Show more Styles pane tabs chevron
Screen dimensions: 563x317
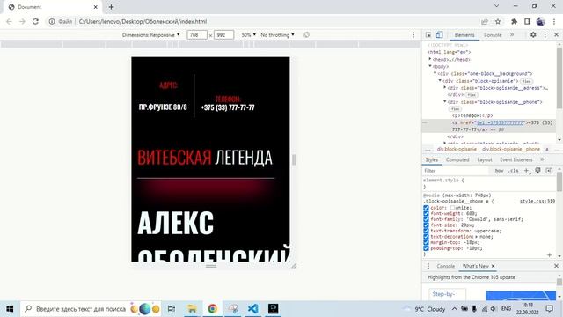coord(542,159)
